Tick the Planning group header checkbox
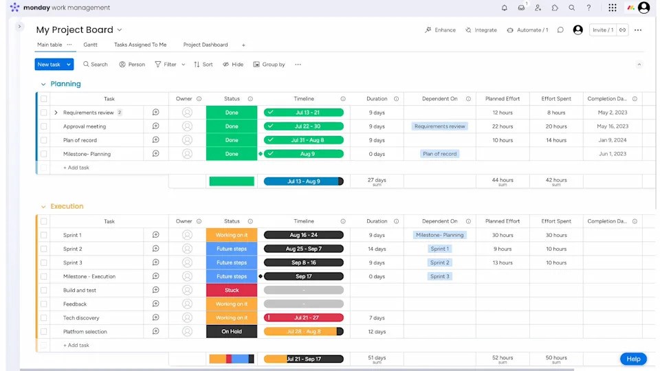Screen dimensions: 660x371 pyautogui.click(x=43, y=99)
